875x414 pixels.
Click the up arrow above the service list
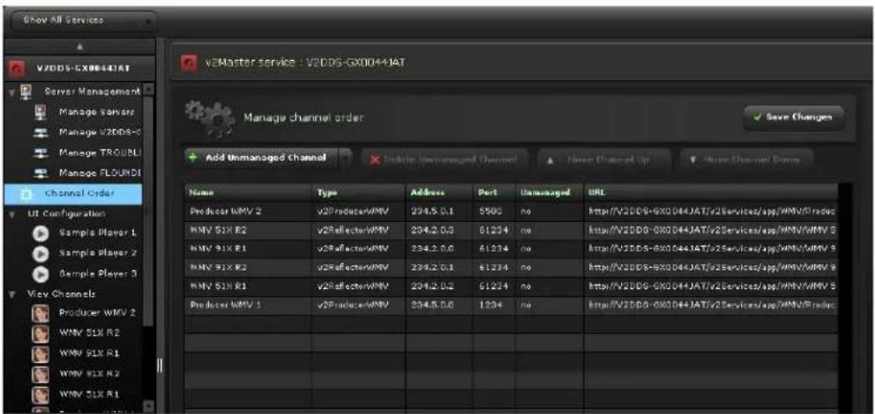[81, 47]
